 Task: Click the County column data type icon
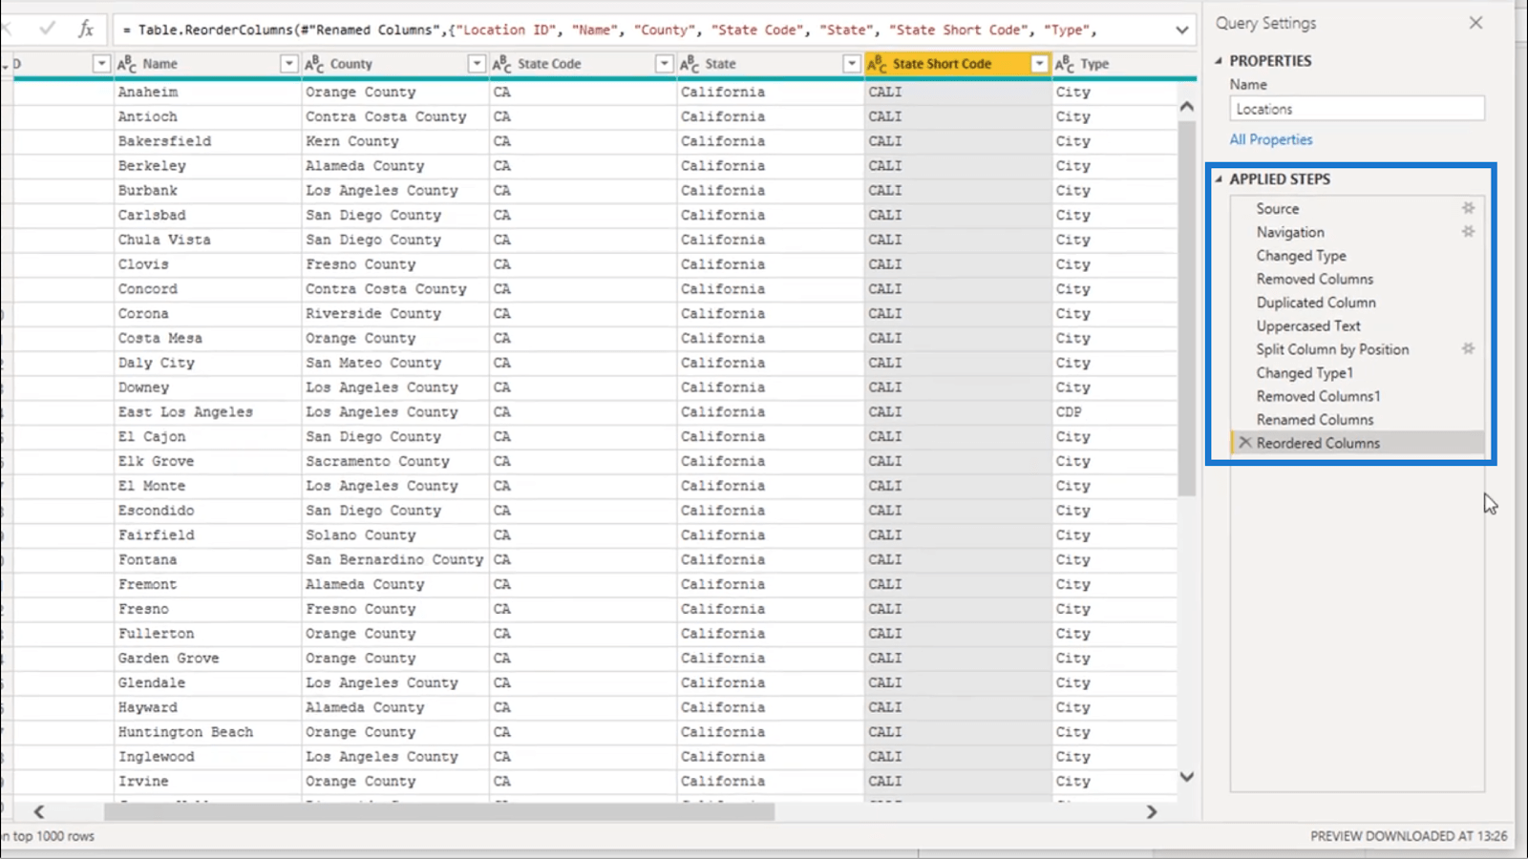click(x=314, y=64)
